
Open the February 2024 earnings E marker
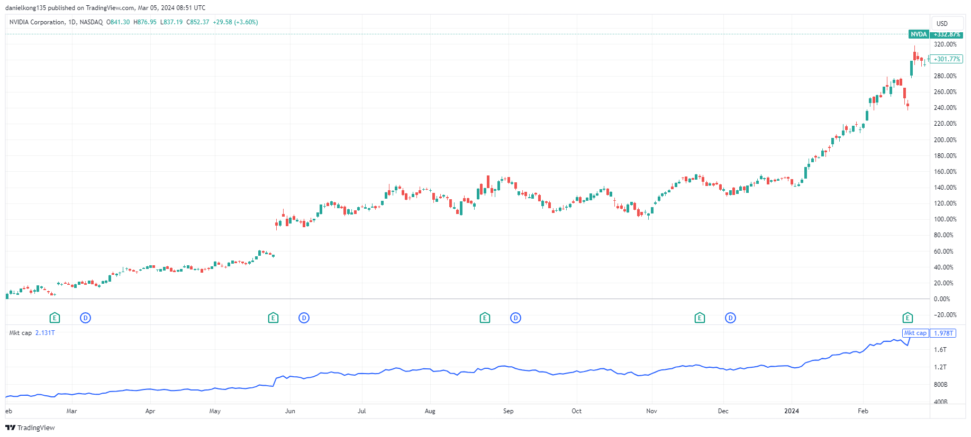point(908,318)
